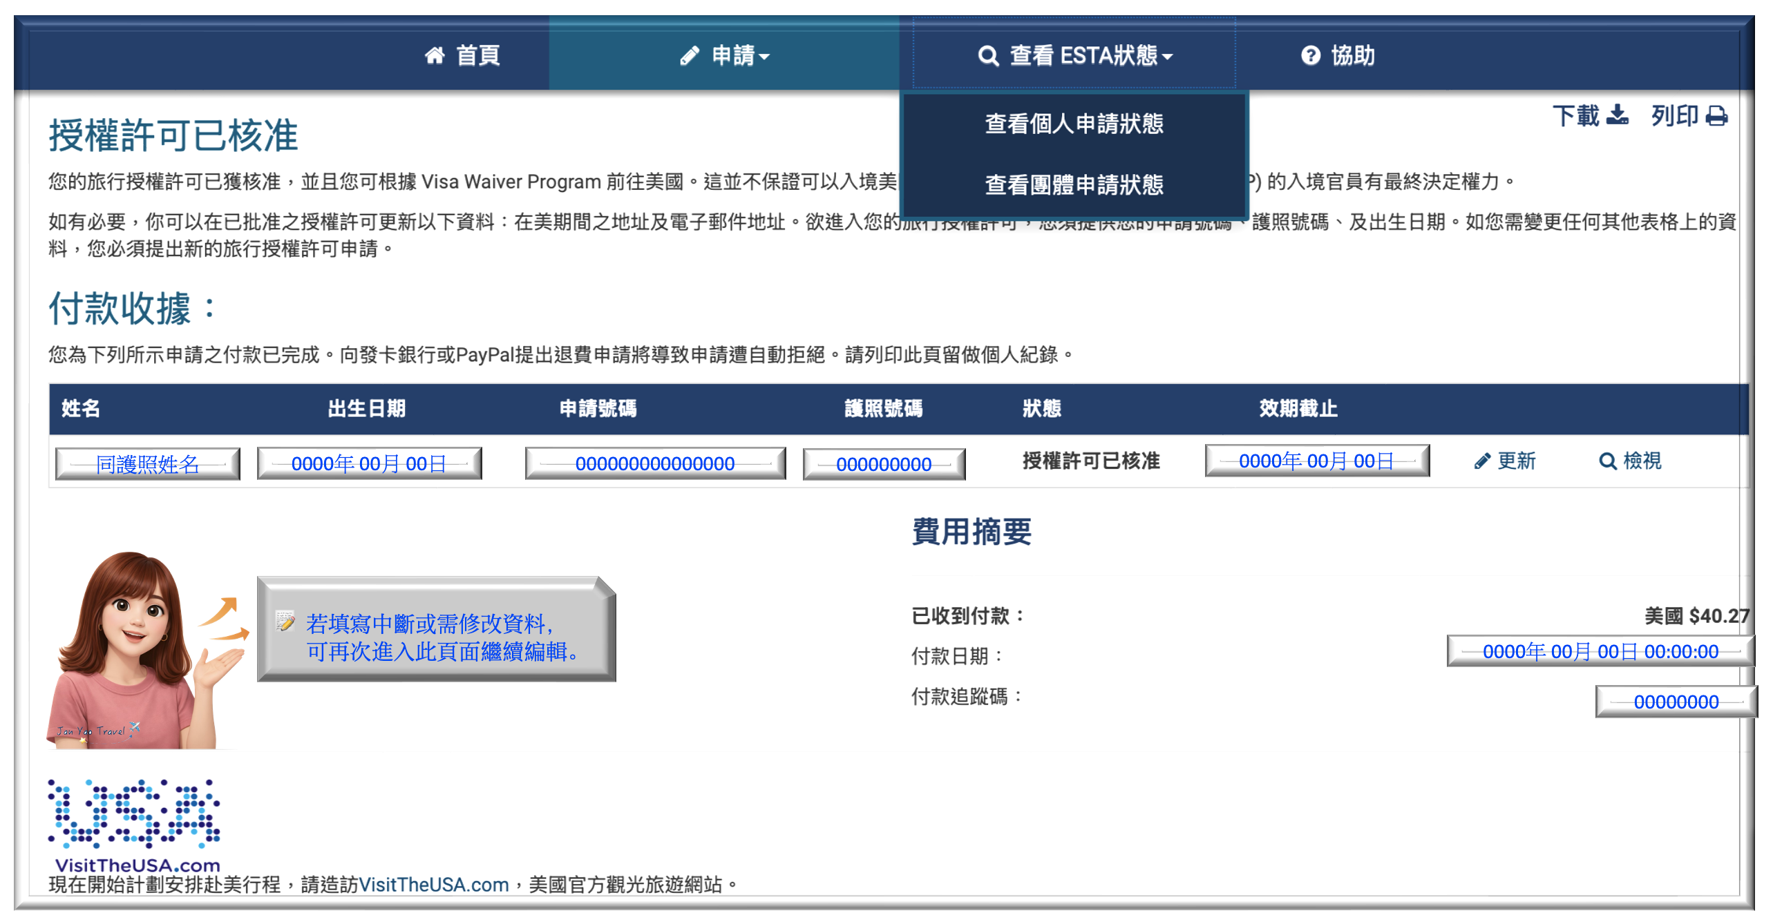Click the pencil icon beside 更新

1482,461
